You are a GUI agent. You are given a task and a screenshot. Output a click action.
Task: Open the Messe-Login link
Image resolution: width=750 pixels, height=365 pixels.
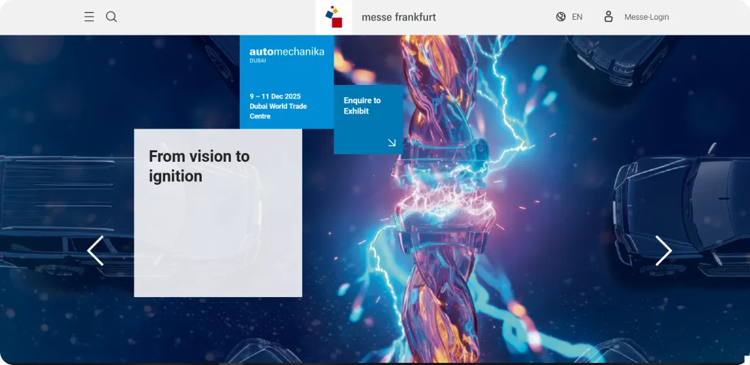(646, 17)
